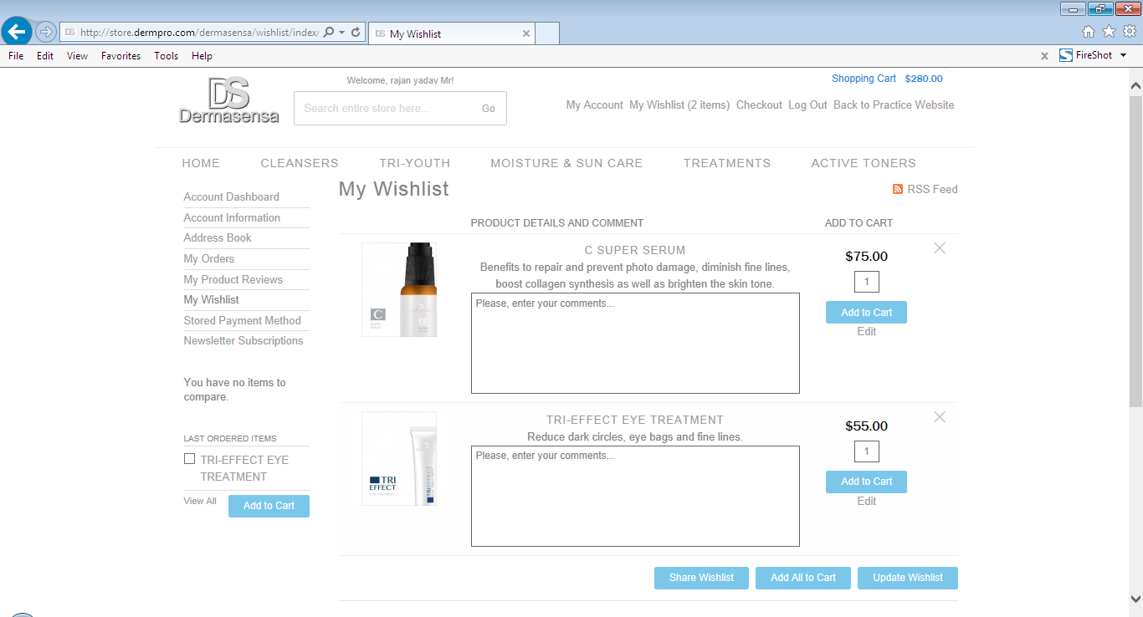The height and width of the screenshot is (617, 1143).
Task: Close the My Wishlist browser tab
Action: point(526,33)
